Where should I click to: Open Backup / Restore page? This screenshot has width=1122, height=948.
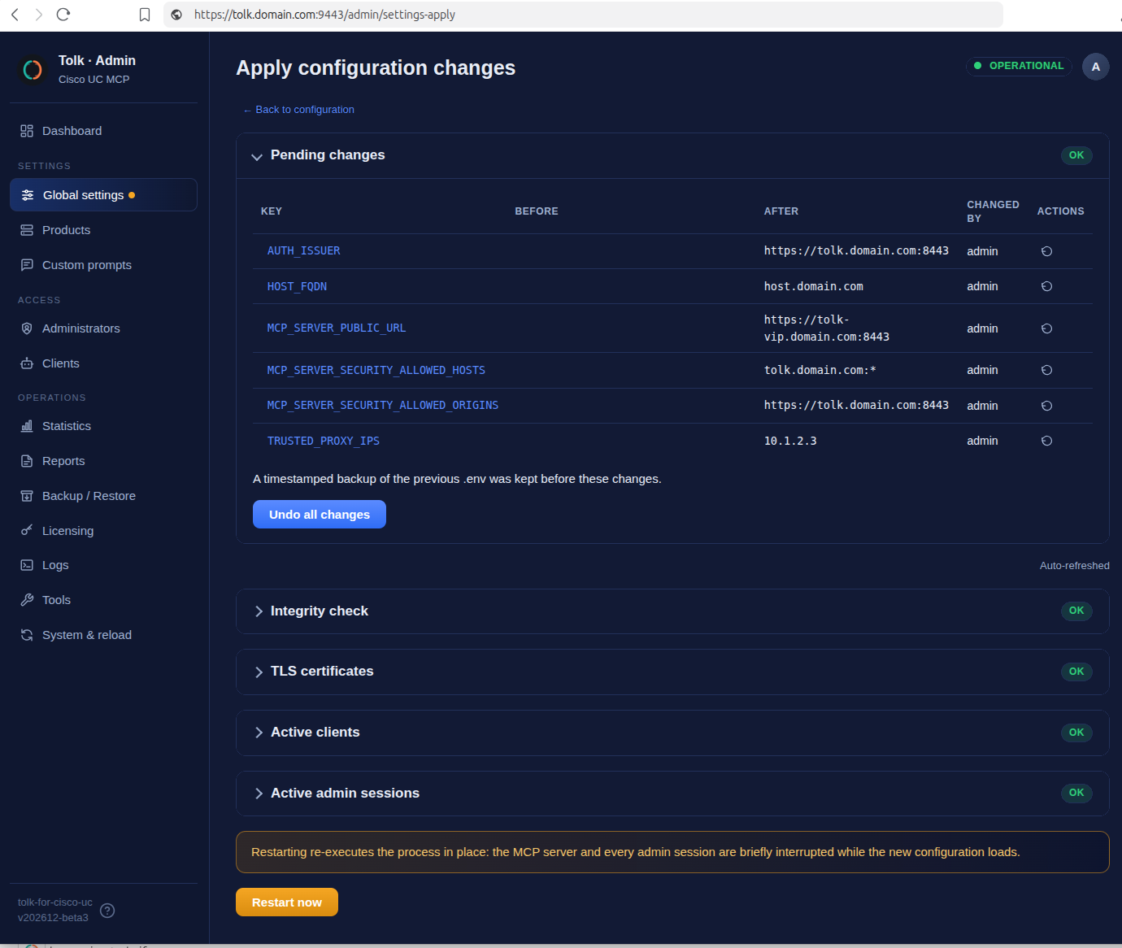point(103,496)
